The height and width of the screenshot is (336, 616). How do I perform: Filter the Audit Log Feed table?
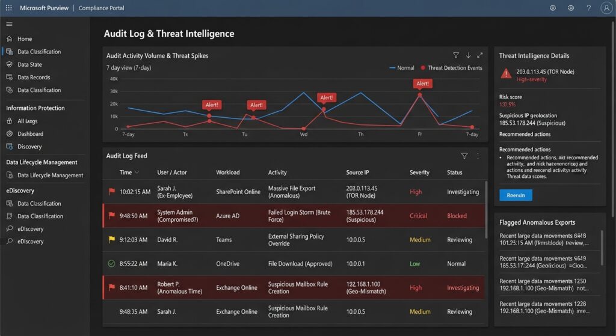click(464, 156)
